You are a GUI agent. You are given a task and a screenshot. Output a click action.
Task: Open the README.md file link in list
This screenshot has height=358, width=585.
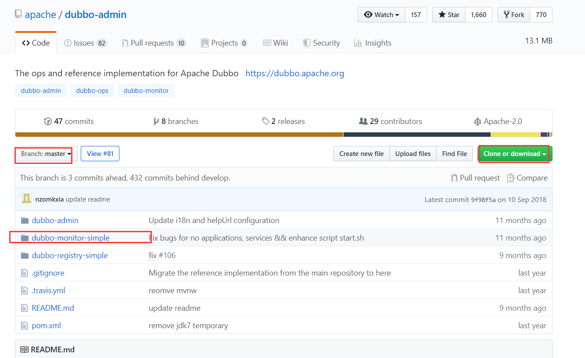tap(53, 308)
